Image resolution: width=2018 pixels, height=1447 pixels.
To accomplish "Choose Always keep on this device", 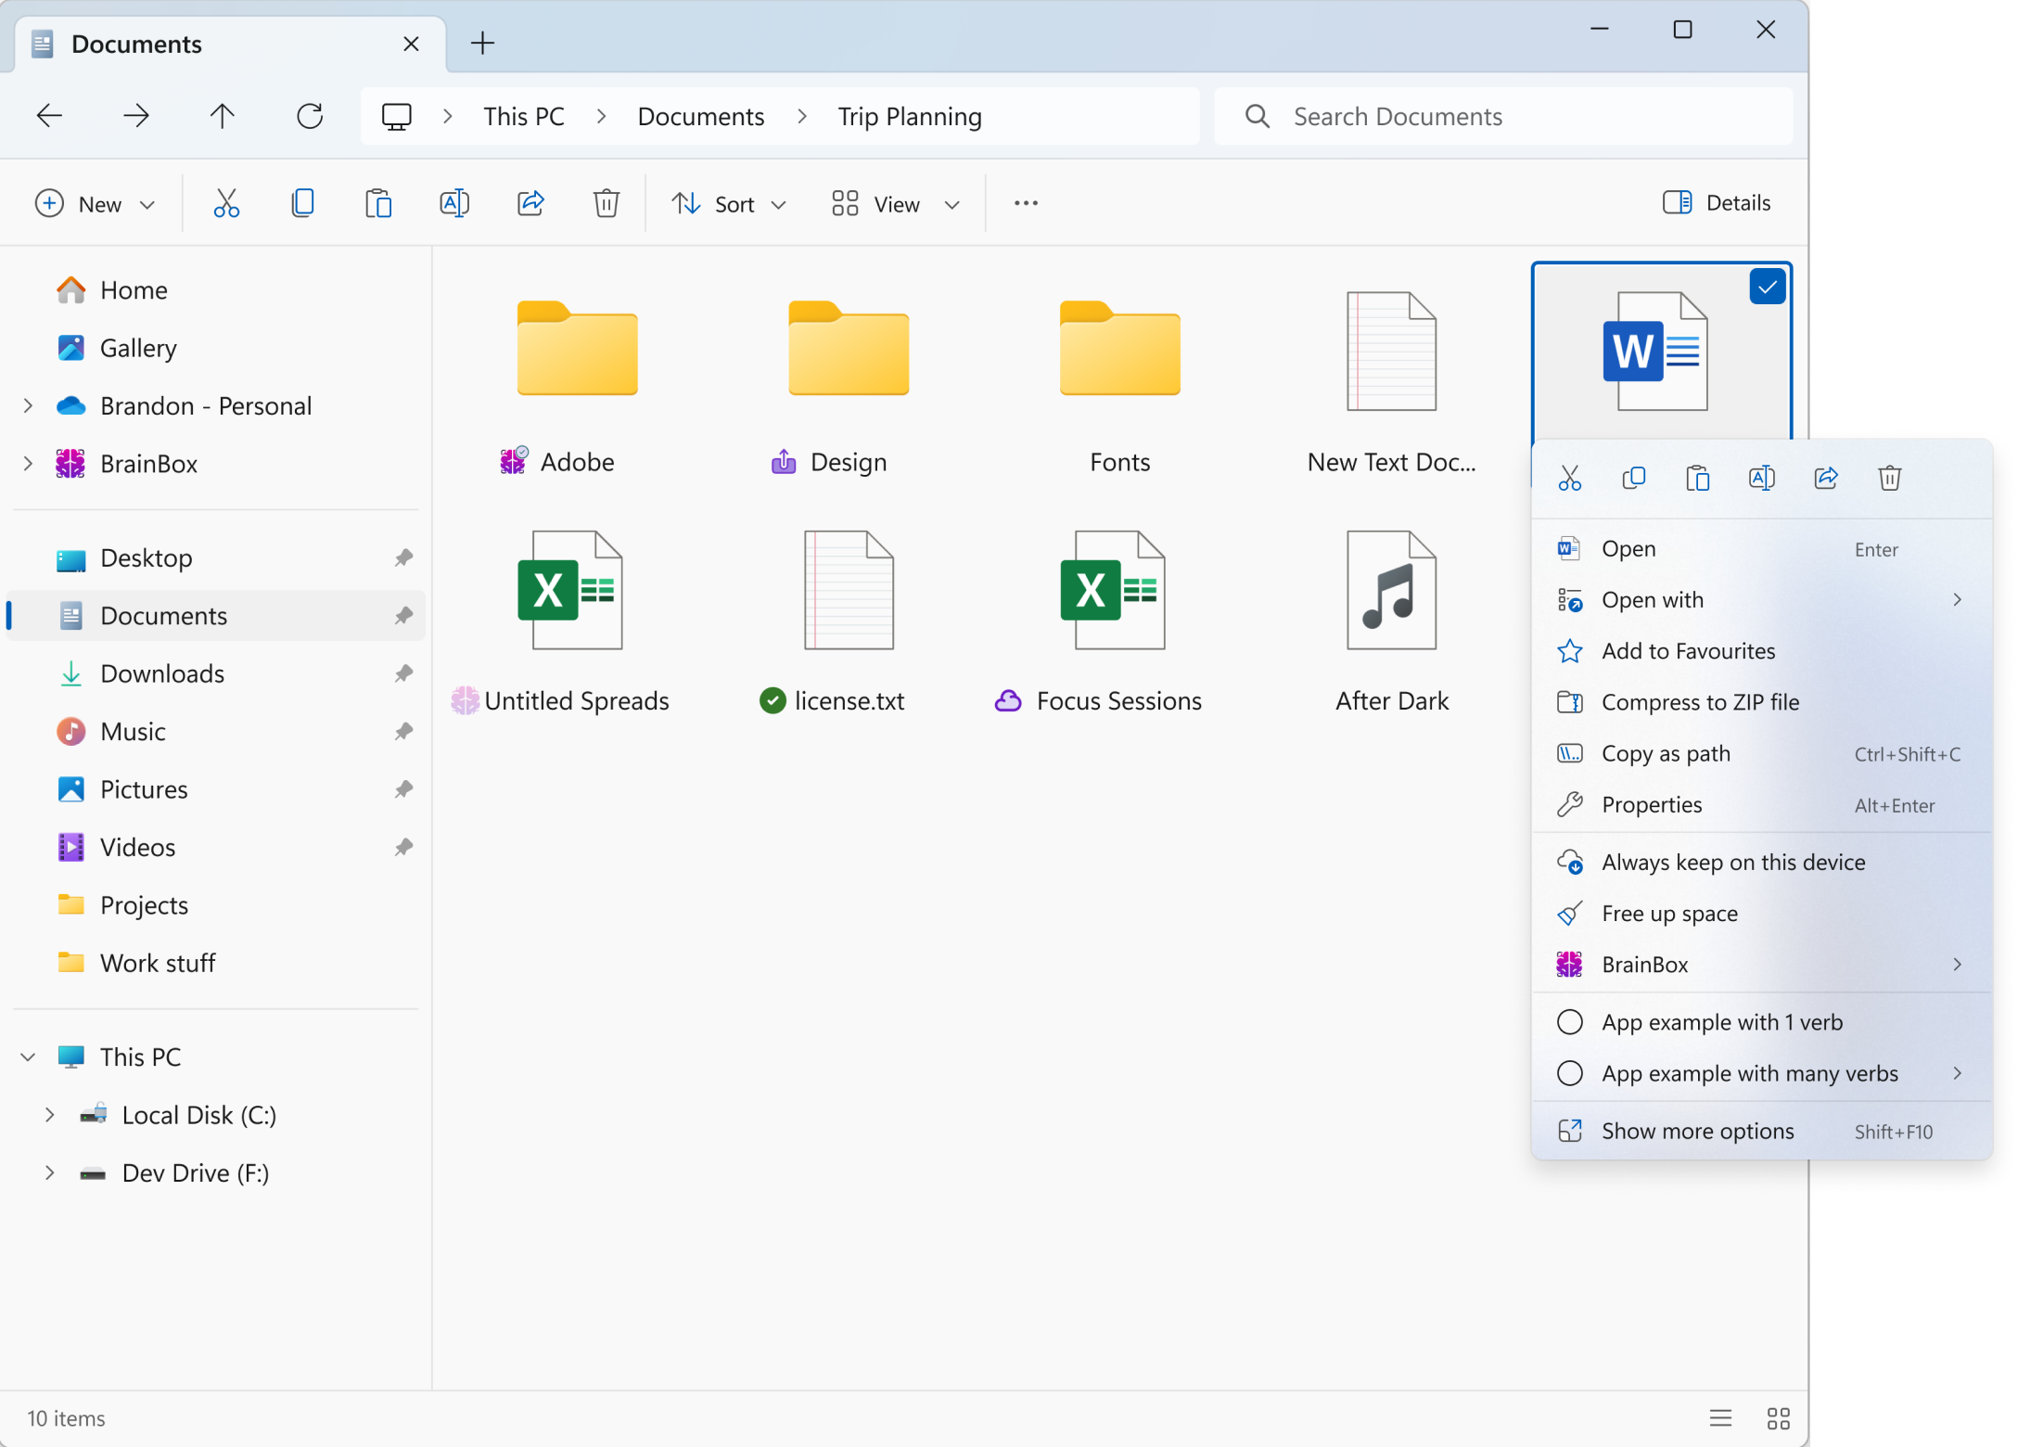I will pos(1761,862).
